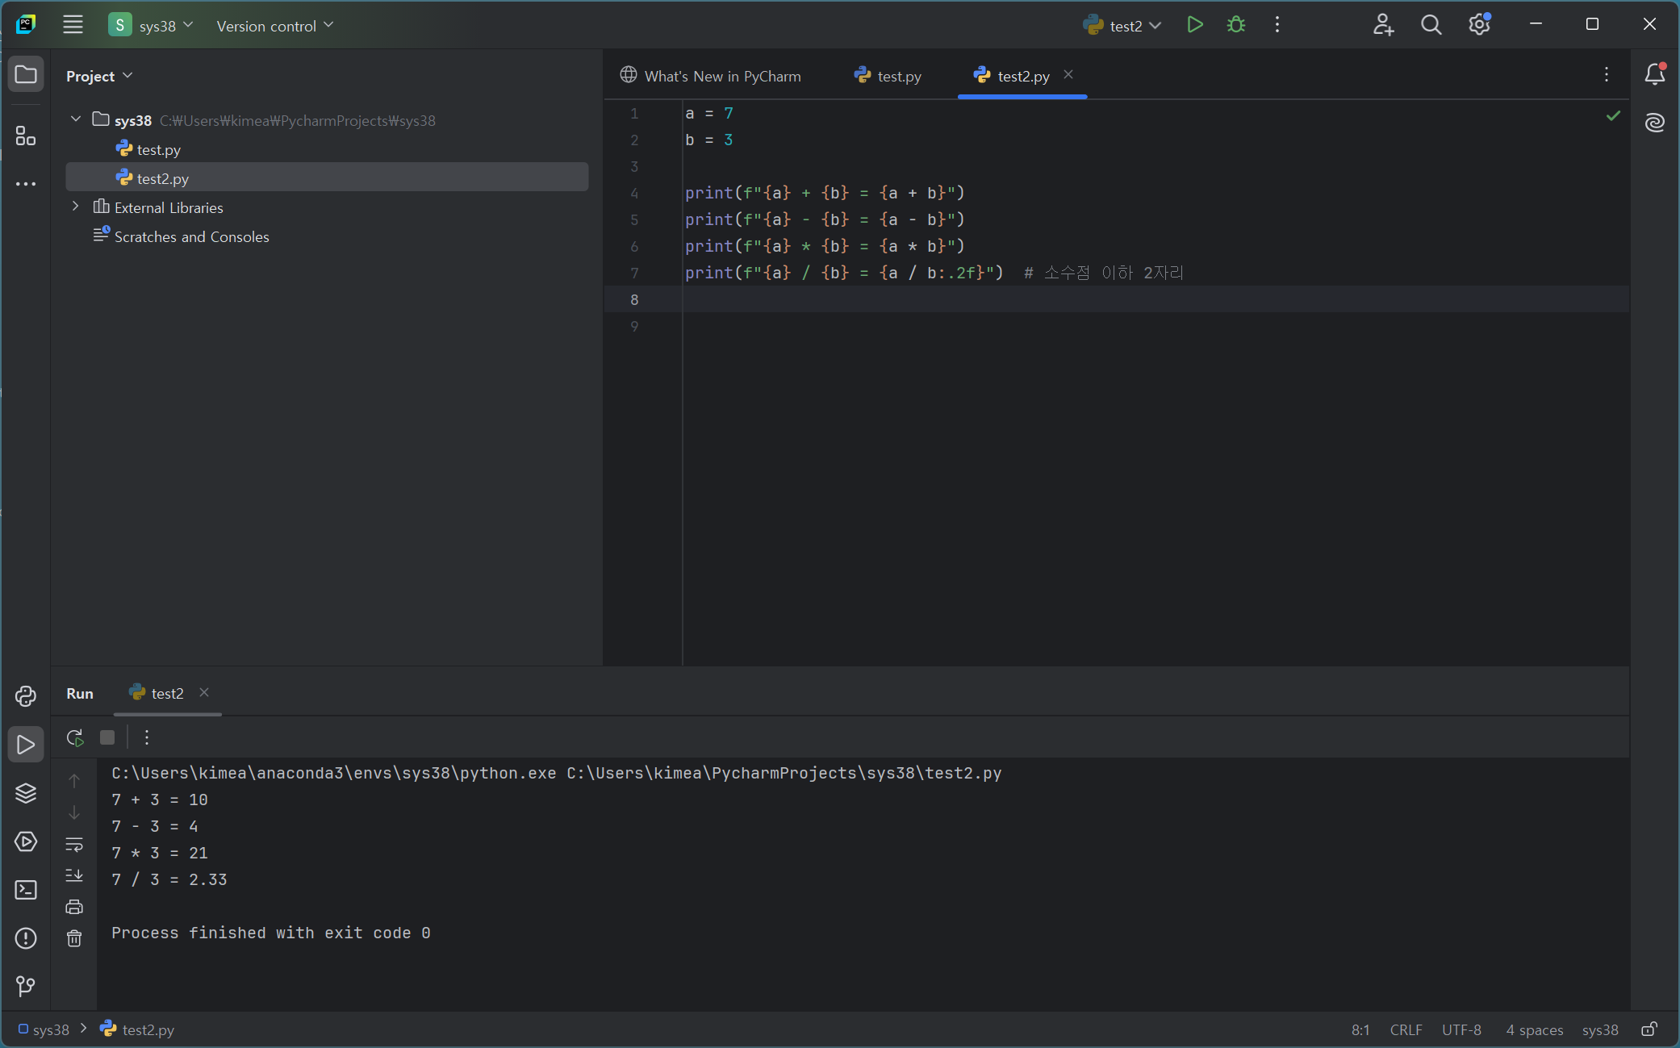Screen dimensions: 1680x1048
Task: Toggle scroll to end in console
Action: coord(74,875)
